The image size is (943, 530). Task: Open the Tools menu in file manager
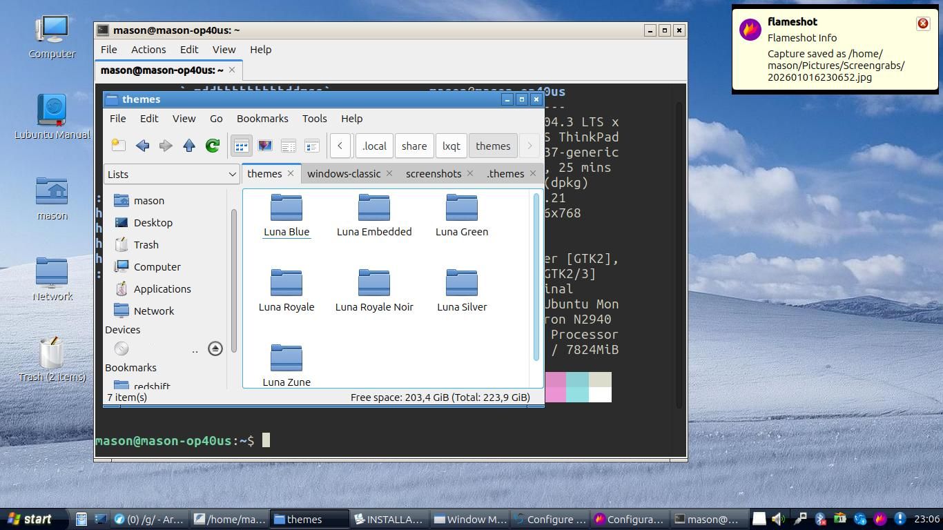pyautogui.click(x=314, y=119)
